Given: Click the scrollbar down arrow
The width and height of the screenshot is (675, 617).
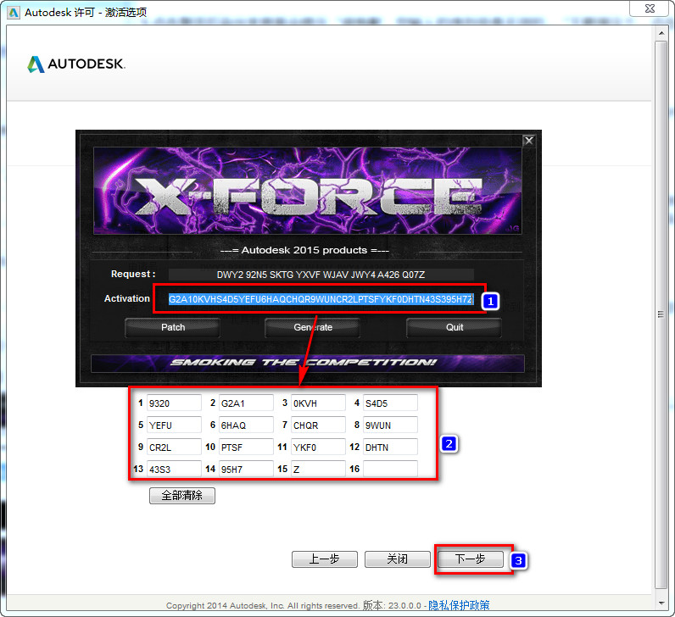Looking at the screenshot, I should pyautogui.click(x=661, y=603).
